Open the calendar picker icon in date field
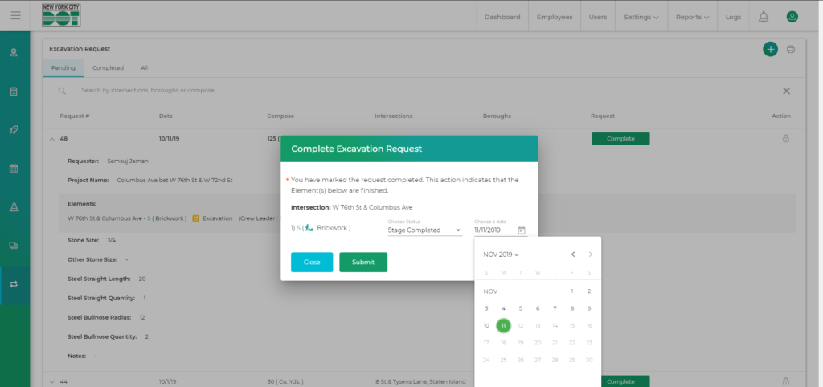823x387 pixels. coord(522,230)
